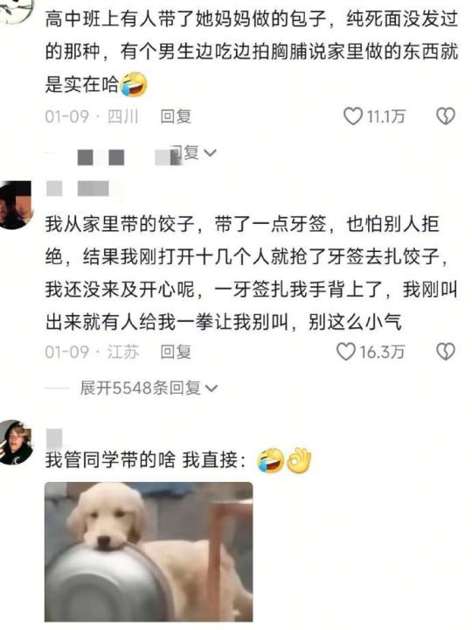
Task: Dislike the Sichuan comment with broken heart
Action: [x=446, y=116]
